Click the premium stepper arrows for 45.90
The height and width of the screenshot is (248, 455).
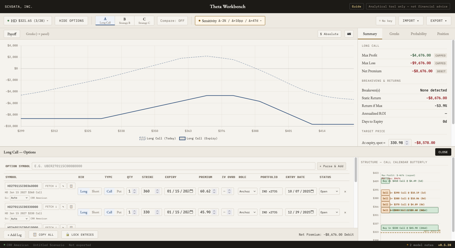214,212
